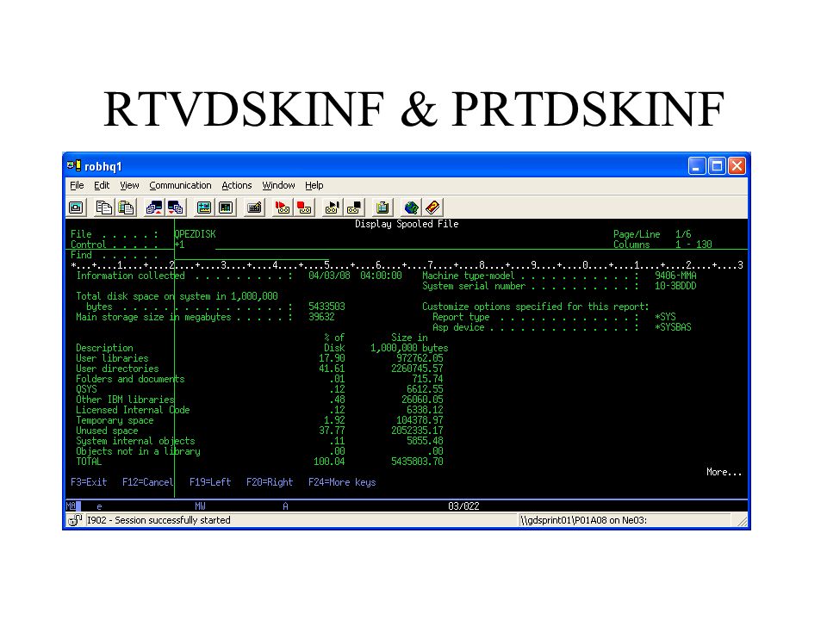Image resolution: width=827 pixels, height=620 pixels.
Task: Open the Help menu
Action: 314,185
